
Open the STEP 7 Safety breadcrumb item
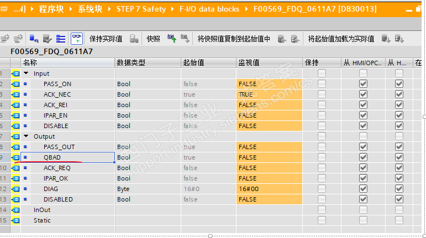click(141, 9)
